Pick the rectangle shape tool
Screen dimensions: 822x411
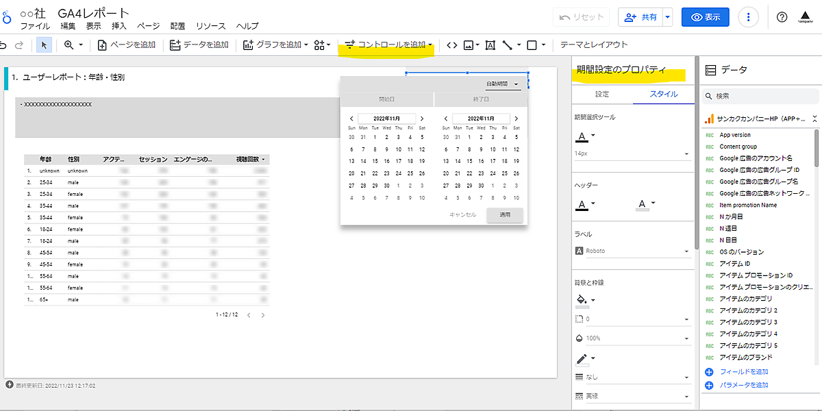[x=532, y=45]
